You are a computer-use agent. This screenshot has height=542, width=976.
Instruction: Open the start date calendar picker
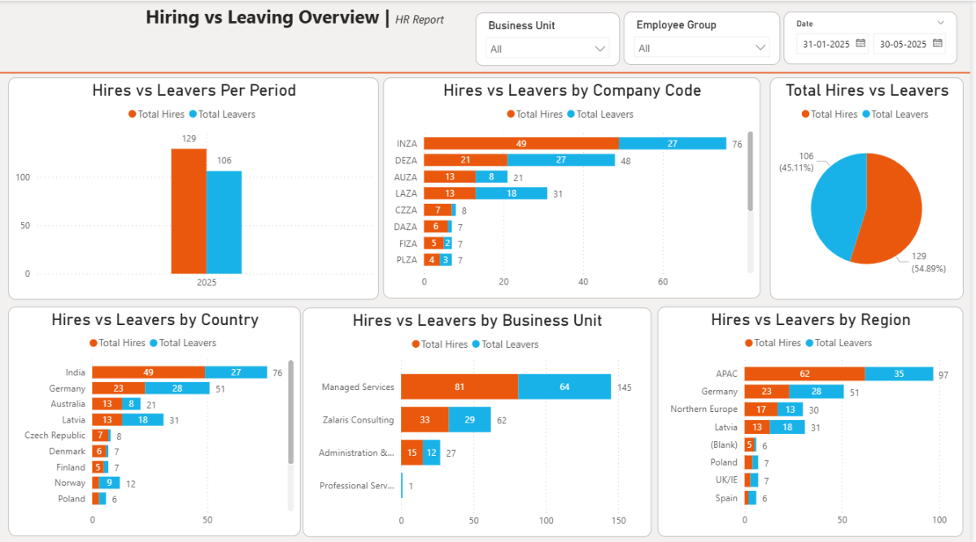(861, 44)
